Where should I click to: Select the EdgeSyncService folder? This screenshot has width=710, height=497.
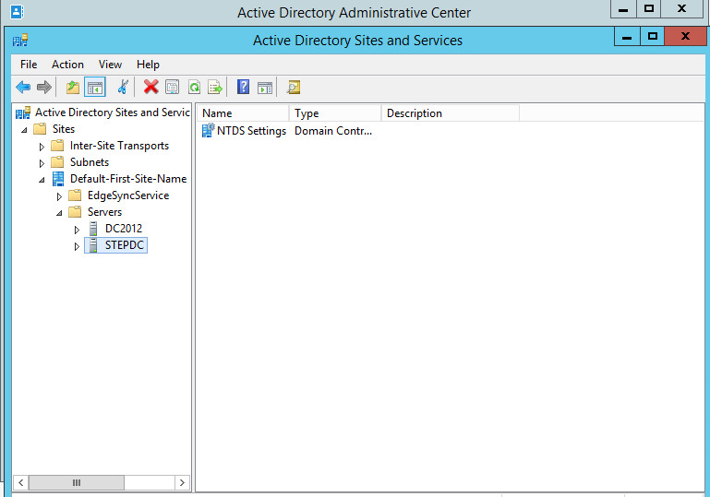[x=127, y=195]
